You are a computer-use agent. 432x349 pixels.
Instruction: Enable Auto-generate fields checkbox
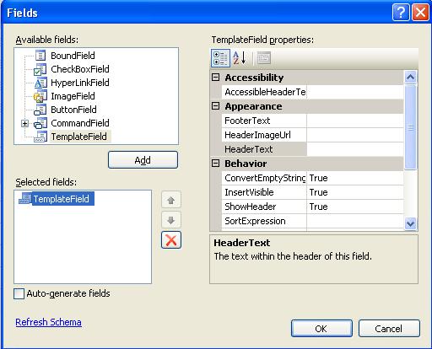click(19, 293)
